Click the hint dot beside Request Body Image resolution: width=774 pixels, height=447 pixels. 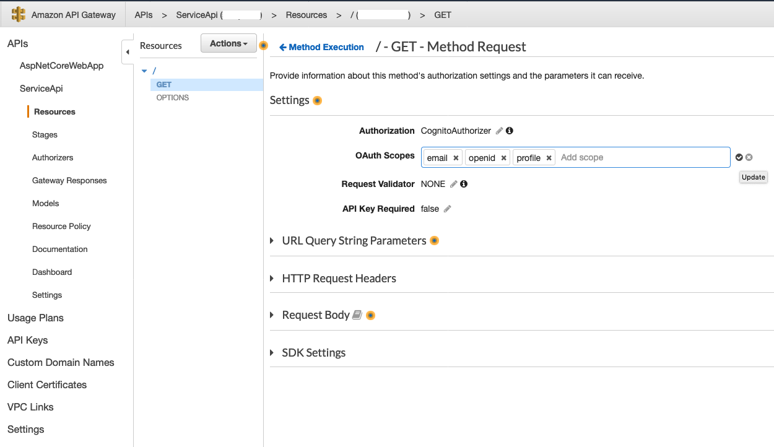(x=370, y=315)
